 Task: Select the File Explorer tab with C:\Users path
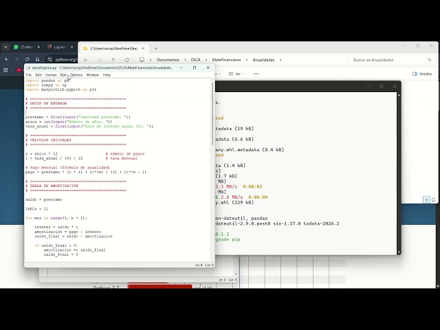[113, 49]
